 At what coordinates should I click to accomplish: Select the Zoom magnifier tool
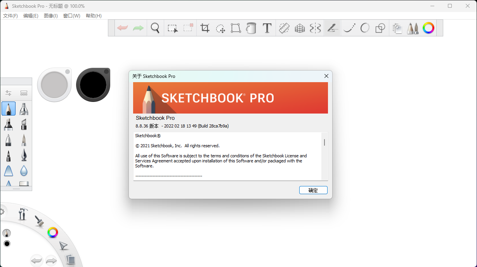155,28
